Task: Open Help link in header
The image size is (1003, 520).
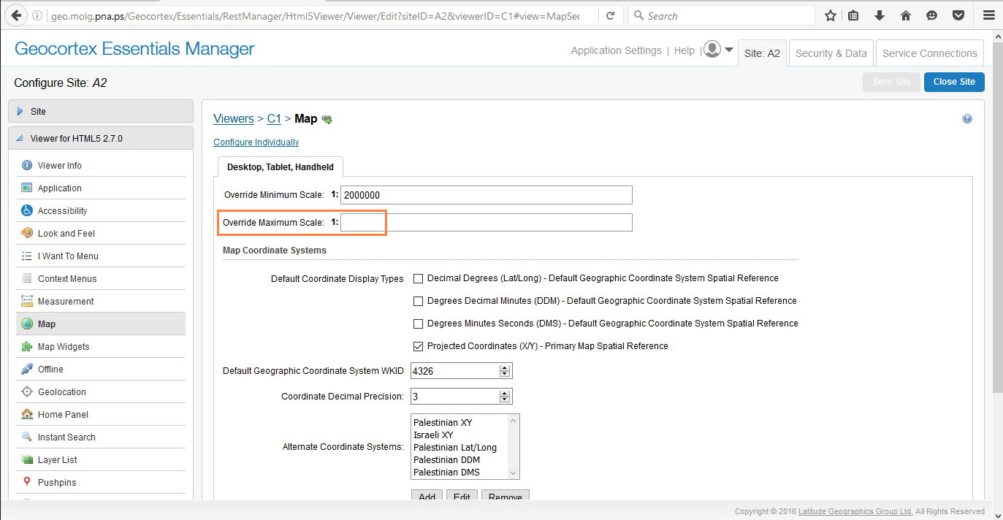Action: pyautogui.click(x=684, y=50)
